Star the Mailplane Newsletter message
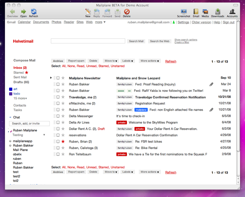Image resolution: width=245 pixels, height=197 pixels. (63, 78)
